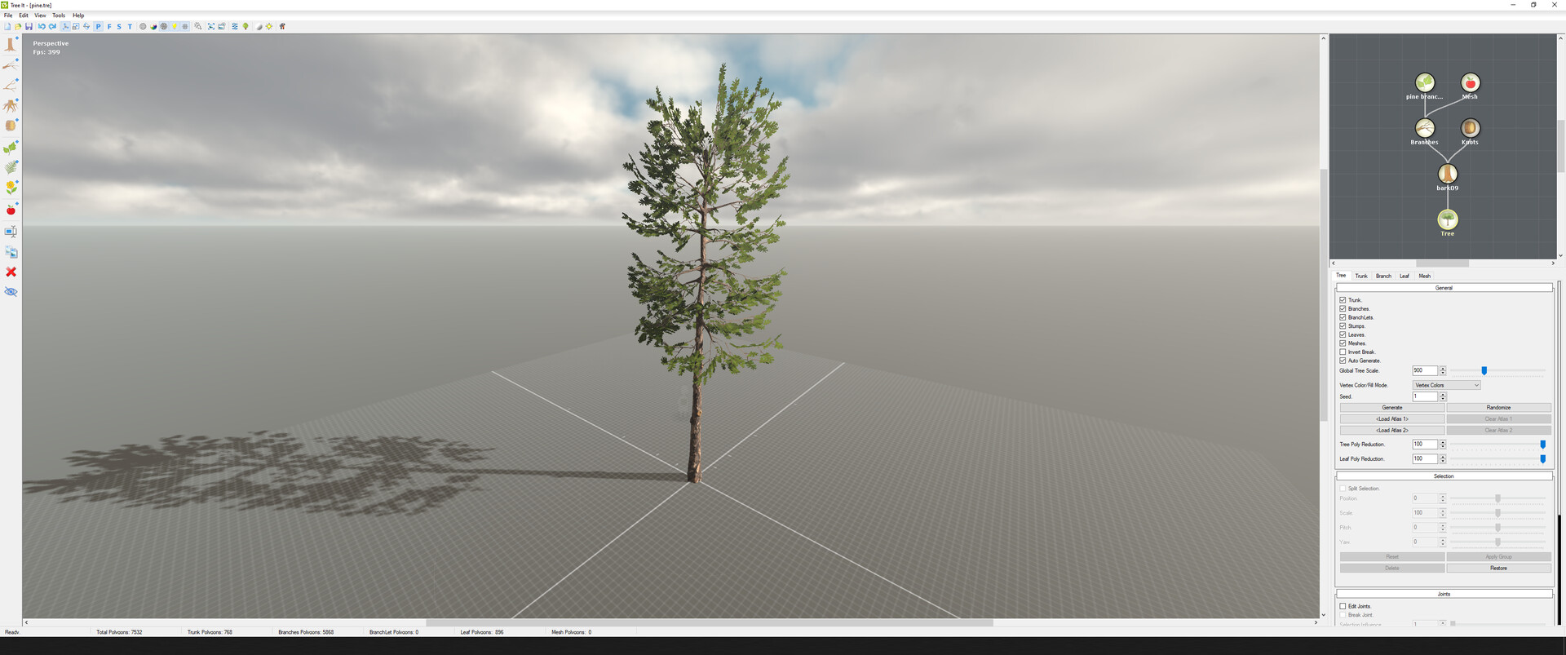The image size is (1566, 655).
Task: Enable the Invert Break checkbox
Action: (x=1343, y=352)
